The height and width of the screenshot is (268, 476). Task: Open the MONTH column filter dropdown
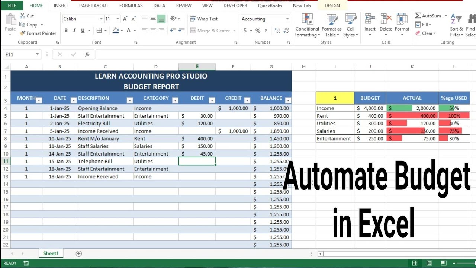point(39,100)
